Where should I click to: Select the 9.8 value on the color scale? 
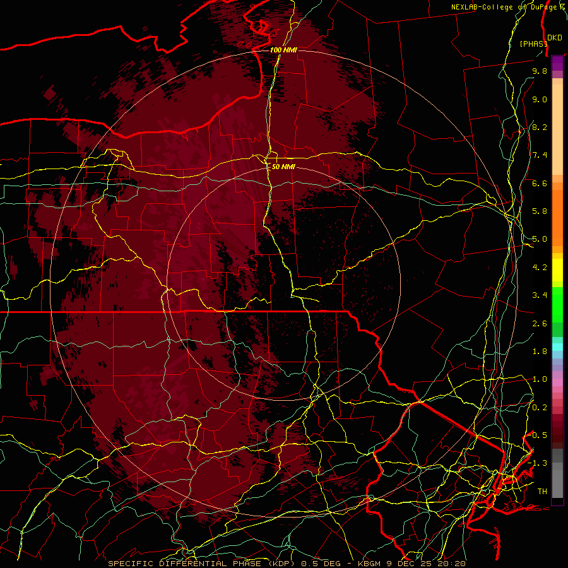[540, 71]
